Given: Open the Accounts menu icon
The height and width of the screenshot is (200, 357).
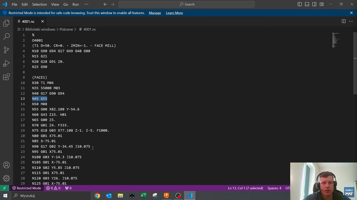Looking at the screenshot, I should click(6, 165).
